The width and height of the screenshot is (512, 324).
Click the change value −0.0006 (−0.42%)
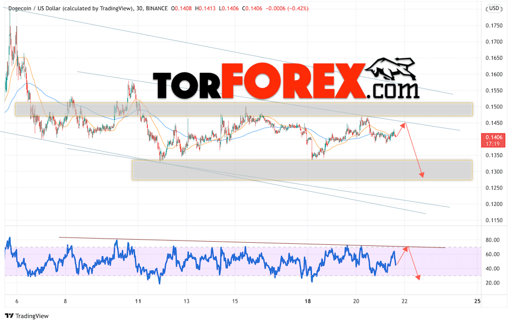pyautogui.click(x=287, y=8)
